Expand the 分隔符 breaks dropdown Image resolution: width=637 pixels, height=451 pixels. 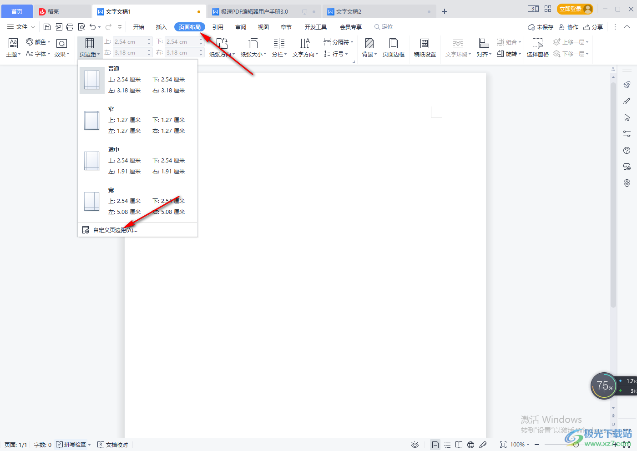[x=338, y=42]
